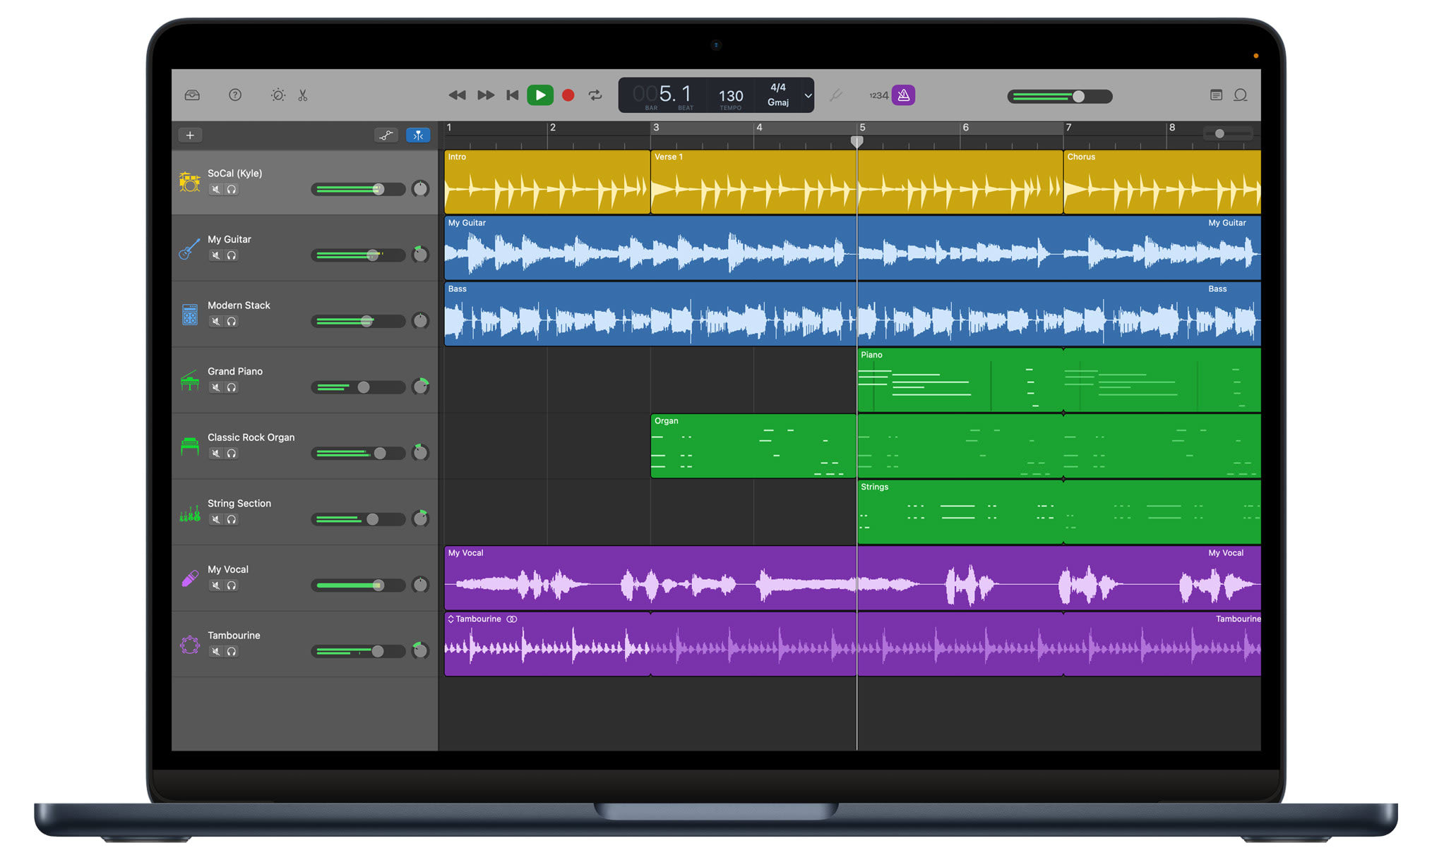Click the Cycle loop button
Screen dimensions: 1432x862
pos(595,95)
